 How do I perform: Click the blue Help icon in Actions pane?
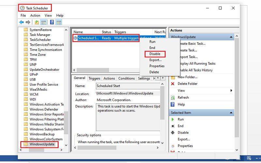click(x=173, y=104)
